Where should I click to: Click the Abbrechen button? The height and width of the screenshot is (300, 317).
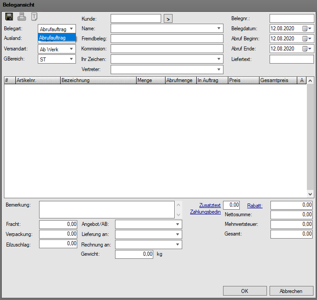292,291
